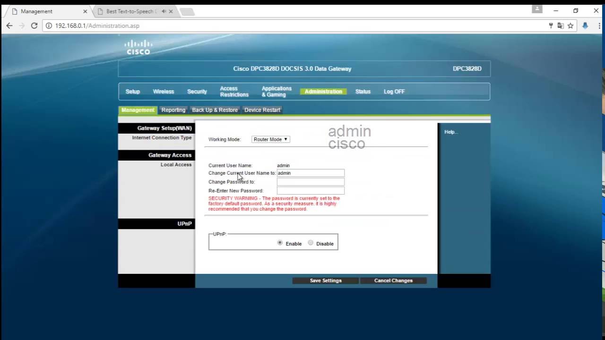Click the Local Access label
Image resolution: width=605 pixels, height=340 pixels.
[x=176, y=164]
